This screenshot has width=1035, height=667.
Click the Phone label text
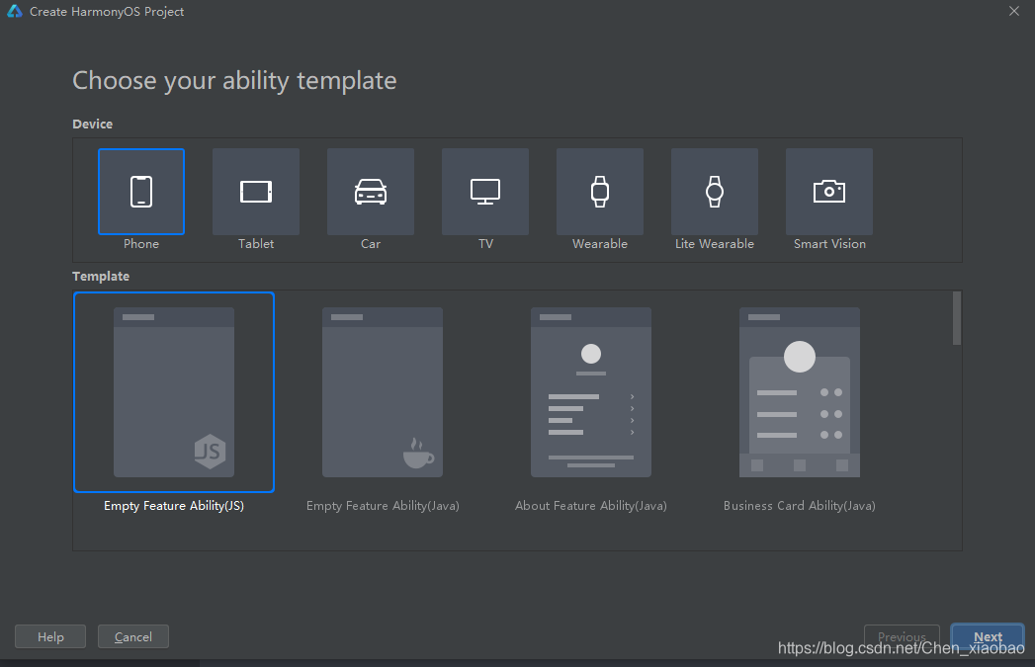tap(141, 243)
